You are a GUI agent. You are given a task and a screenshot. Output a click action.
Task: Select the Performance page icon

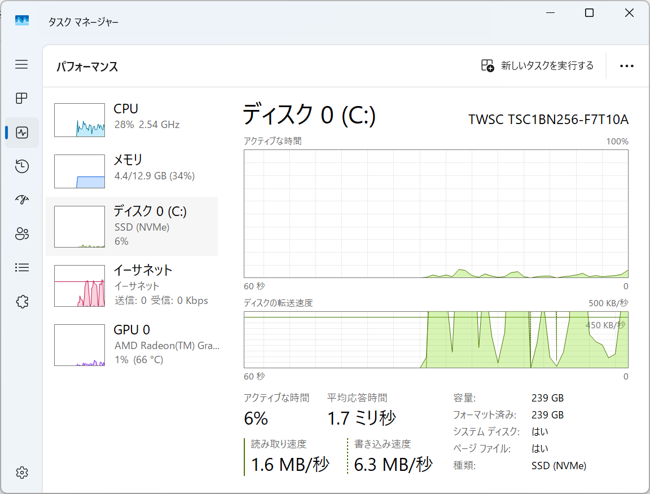coord(22,133)
